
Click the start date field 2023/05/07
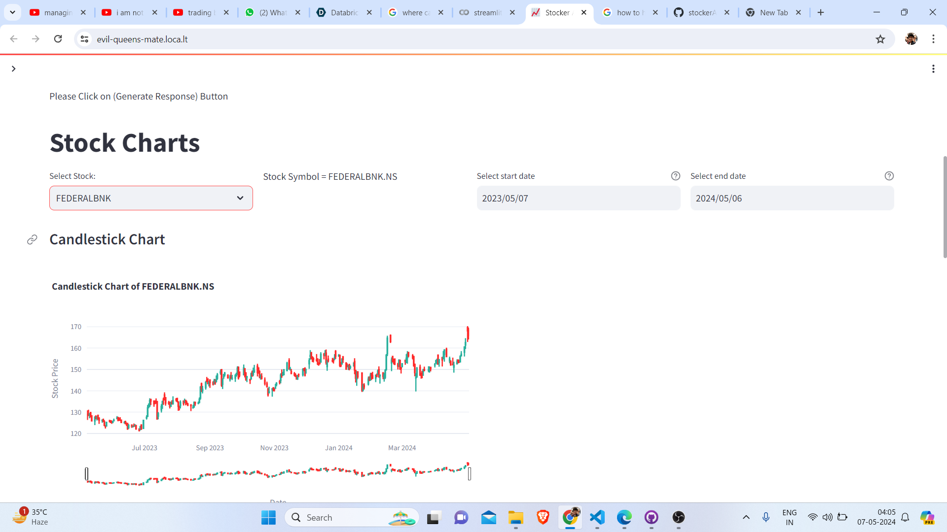click(578, 198)
